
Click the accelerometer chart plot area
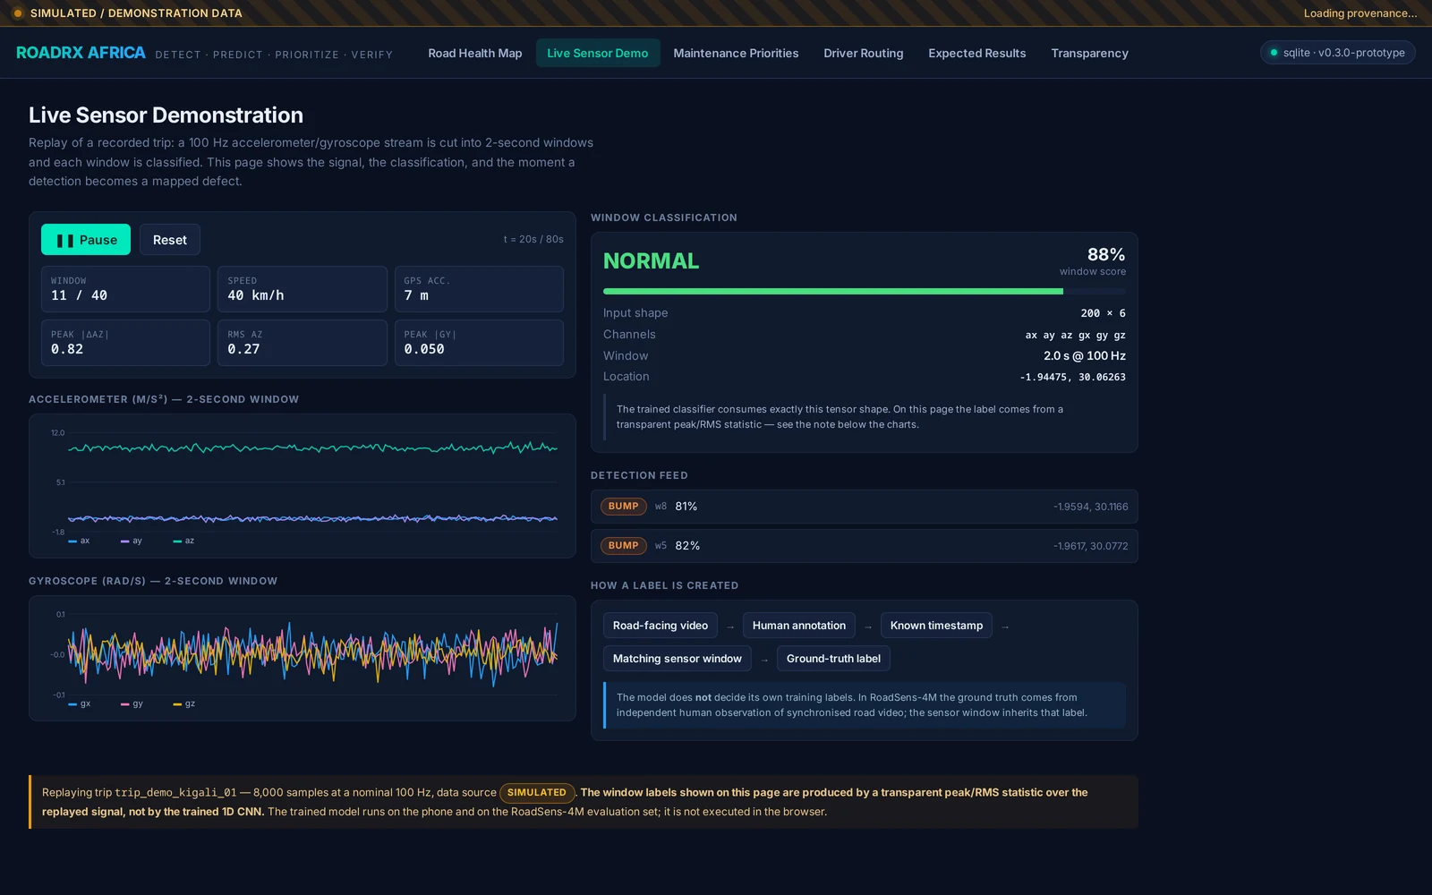(313, 482)
